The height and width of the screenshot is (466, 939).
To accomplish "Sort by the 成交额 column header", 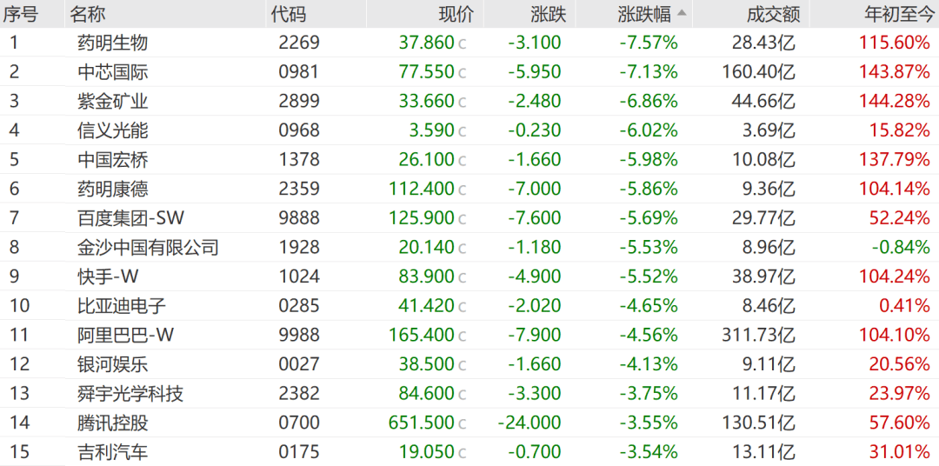I will (772, 14).
